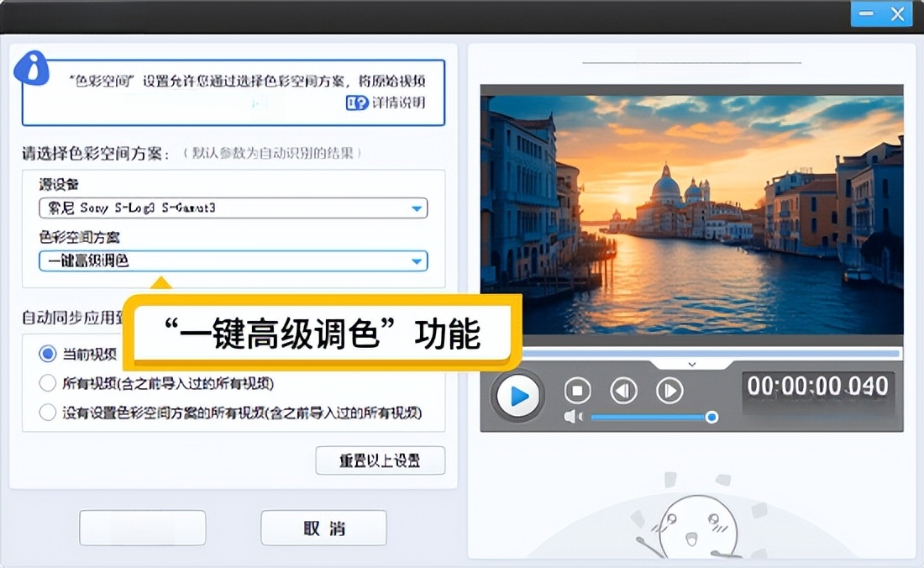The width and height of the screenshot is (924, 568).
Task: Click the blue info icon
Action: [x=32, y=67]
